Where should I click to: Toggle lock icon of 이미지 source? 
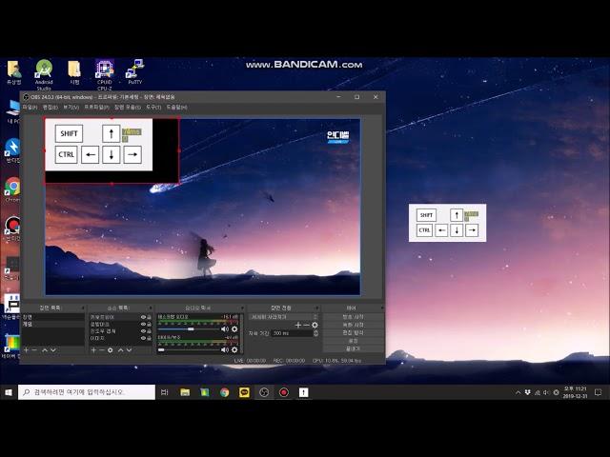click(149, 338)
